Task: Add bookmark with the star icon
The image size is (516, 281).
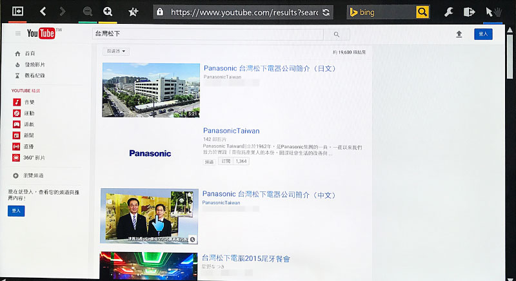Action: point(133,12)
